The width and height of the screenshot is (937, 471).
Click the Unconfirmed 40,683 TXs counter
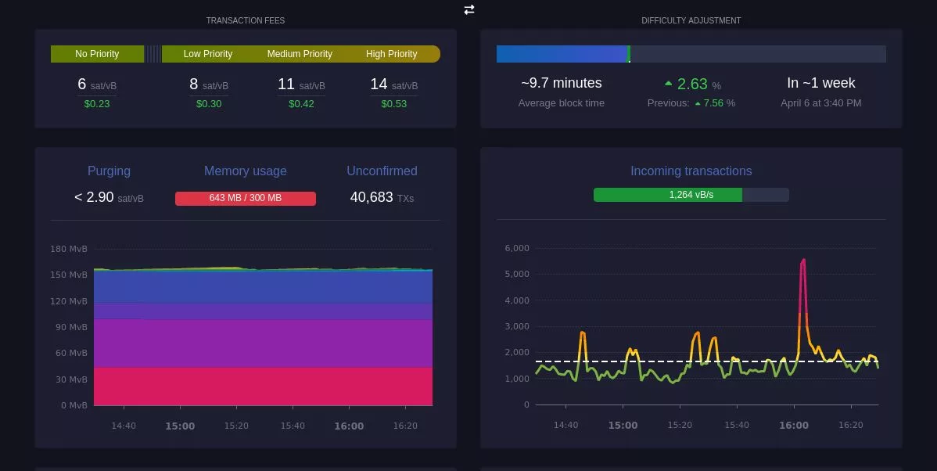pos(381,197)
